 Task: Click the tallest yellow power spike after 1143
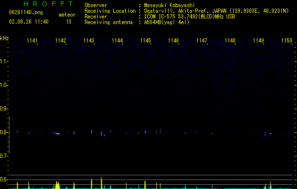point(102,183)
